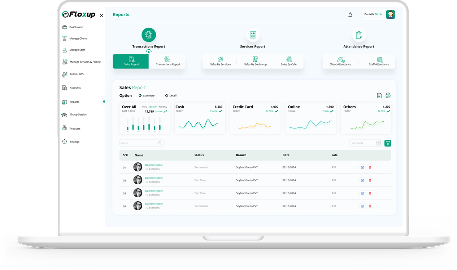Select the Detail radio option
457x270 pixels.
171,96
